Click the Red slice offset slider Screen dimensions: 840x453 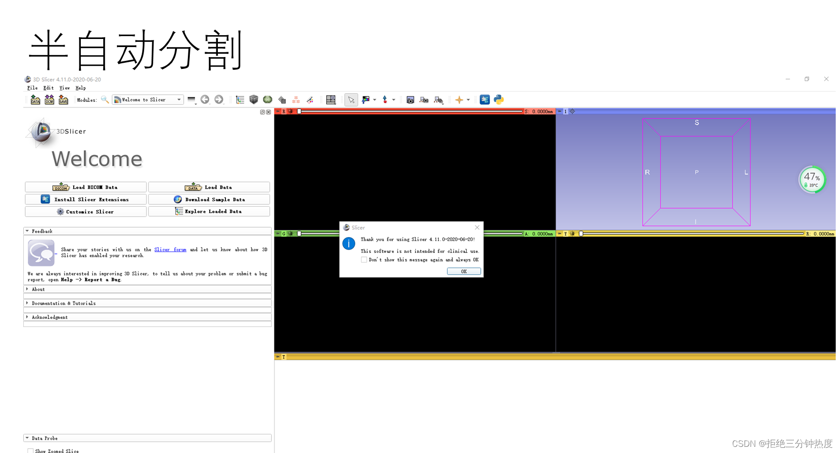pyautogui.click(x=410, y=111)
